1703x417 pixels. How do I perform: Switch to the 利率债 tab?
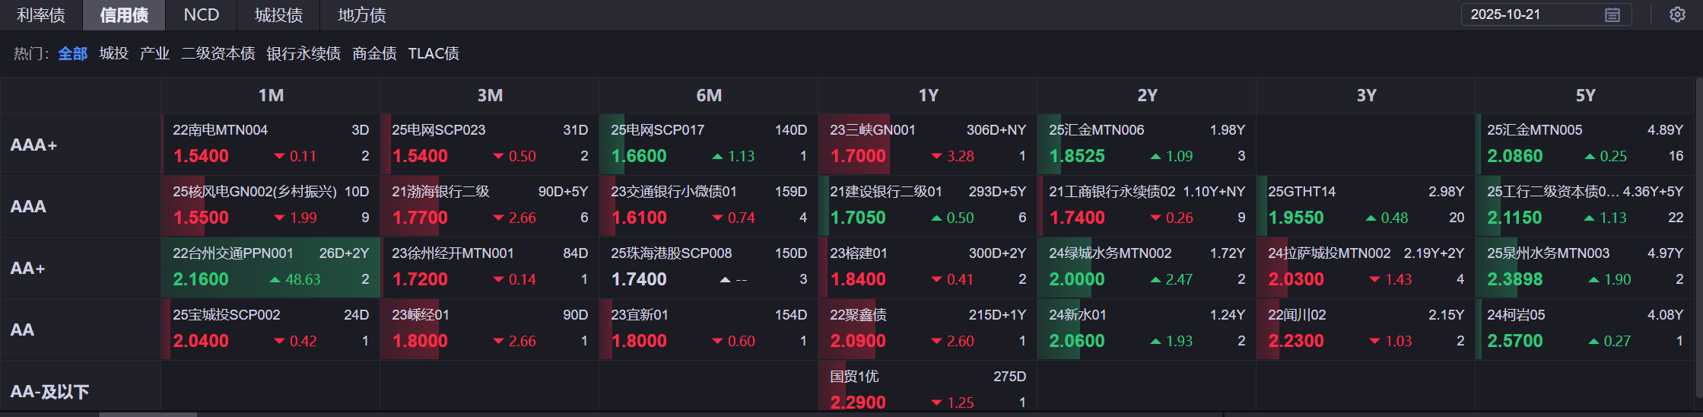coord(41,15)
